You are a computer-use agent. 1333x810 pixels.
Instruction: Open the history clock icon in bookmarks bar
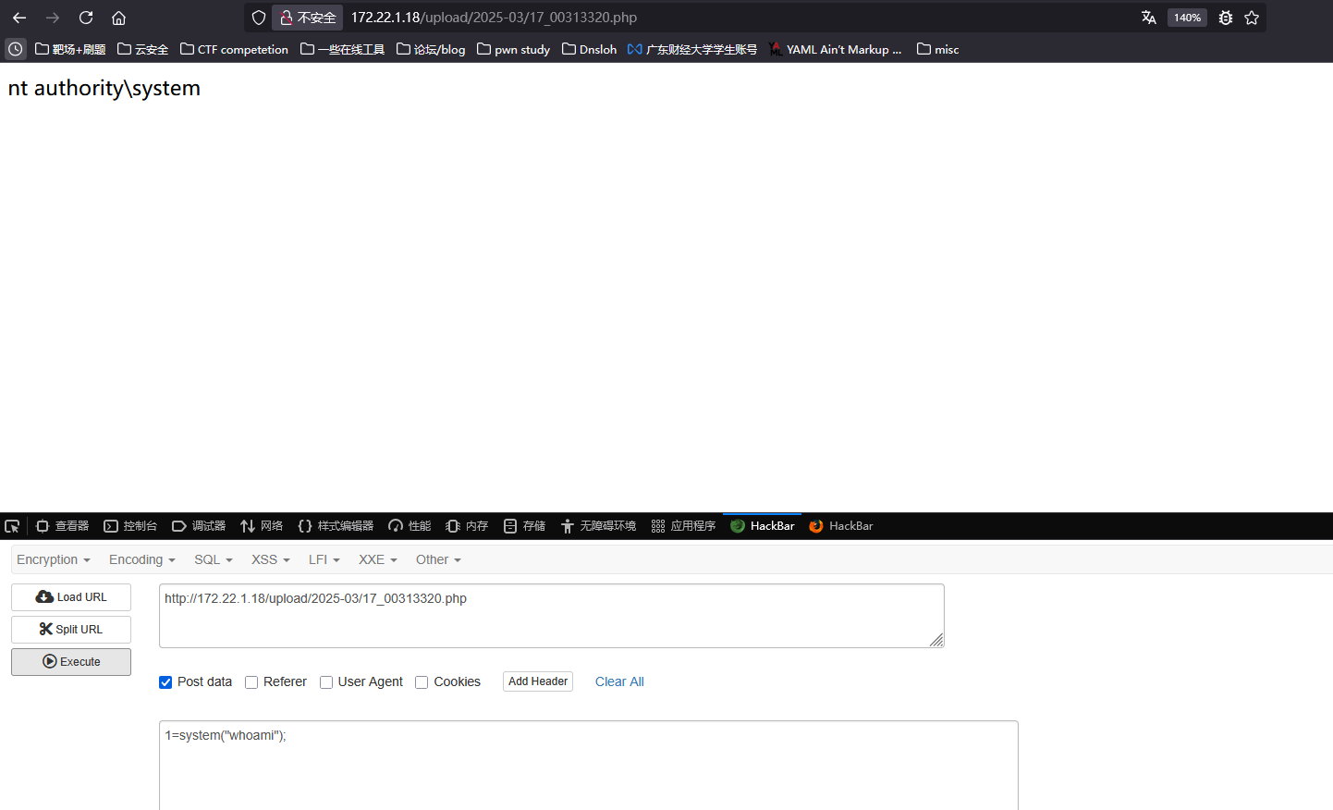[16, 49]
